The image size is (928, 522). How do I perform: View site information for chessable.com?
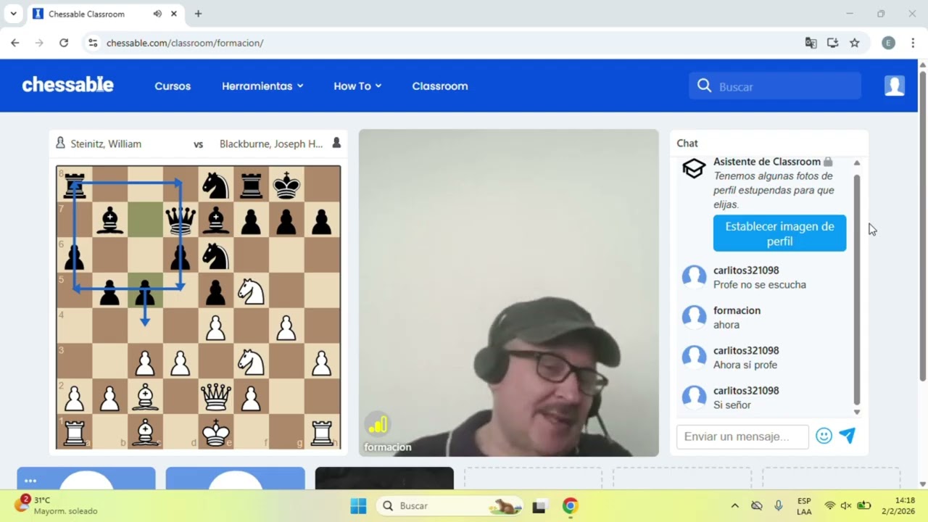(93, 43)
